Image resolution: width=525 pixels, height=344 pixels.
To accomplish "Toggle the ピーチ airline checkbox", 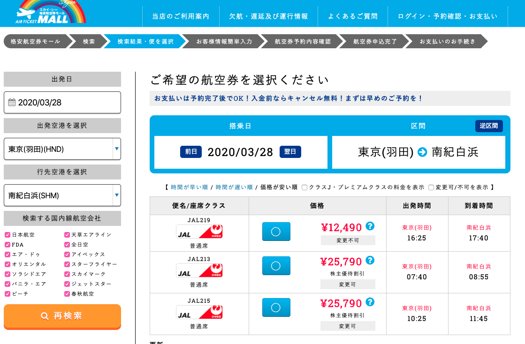I will click(8, 294).
